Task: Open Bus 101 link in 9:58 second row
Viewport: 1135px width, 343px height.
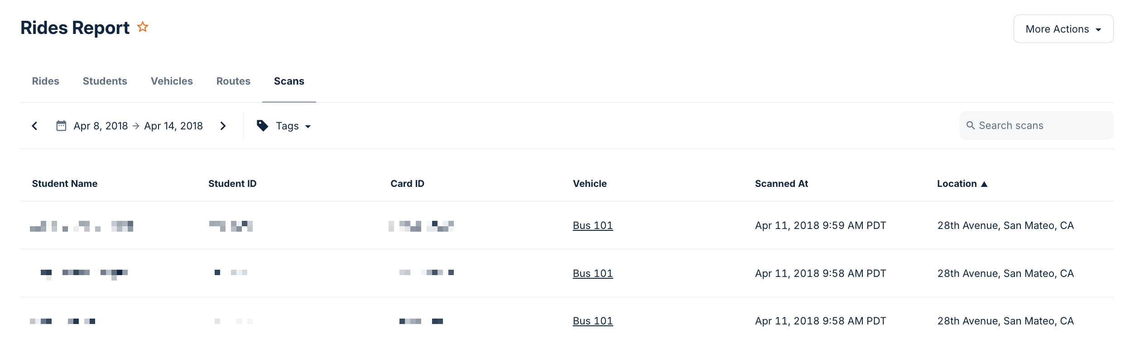Action: point(592,273)
